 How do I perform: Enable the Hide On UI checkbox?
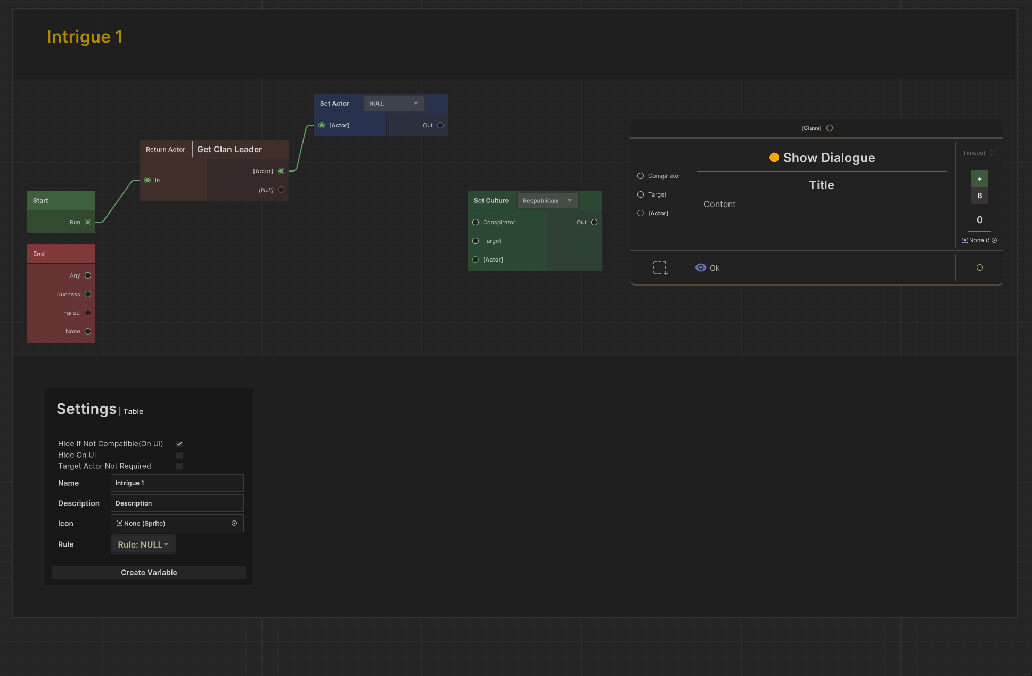pos(179,455)
